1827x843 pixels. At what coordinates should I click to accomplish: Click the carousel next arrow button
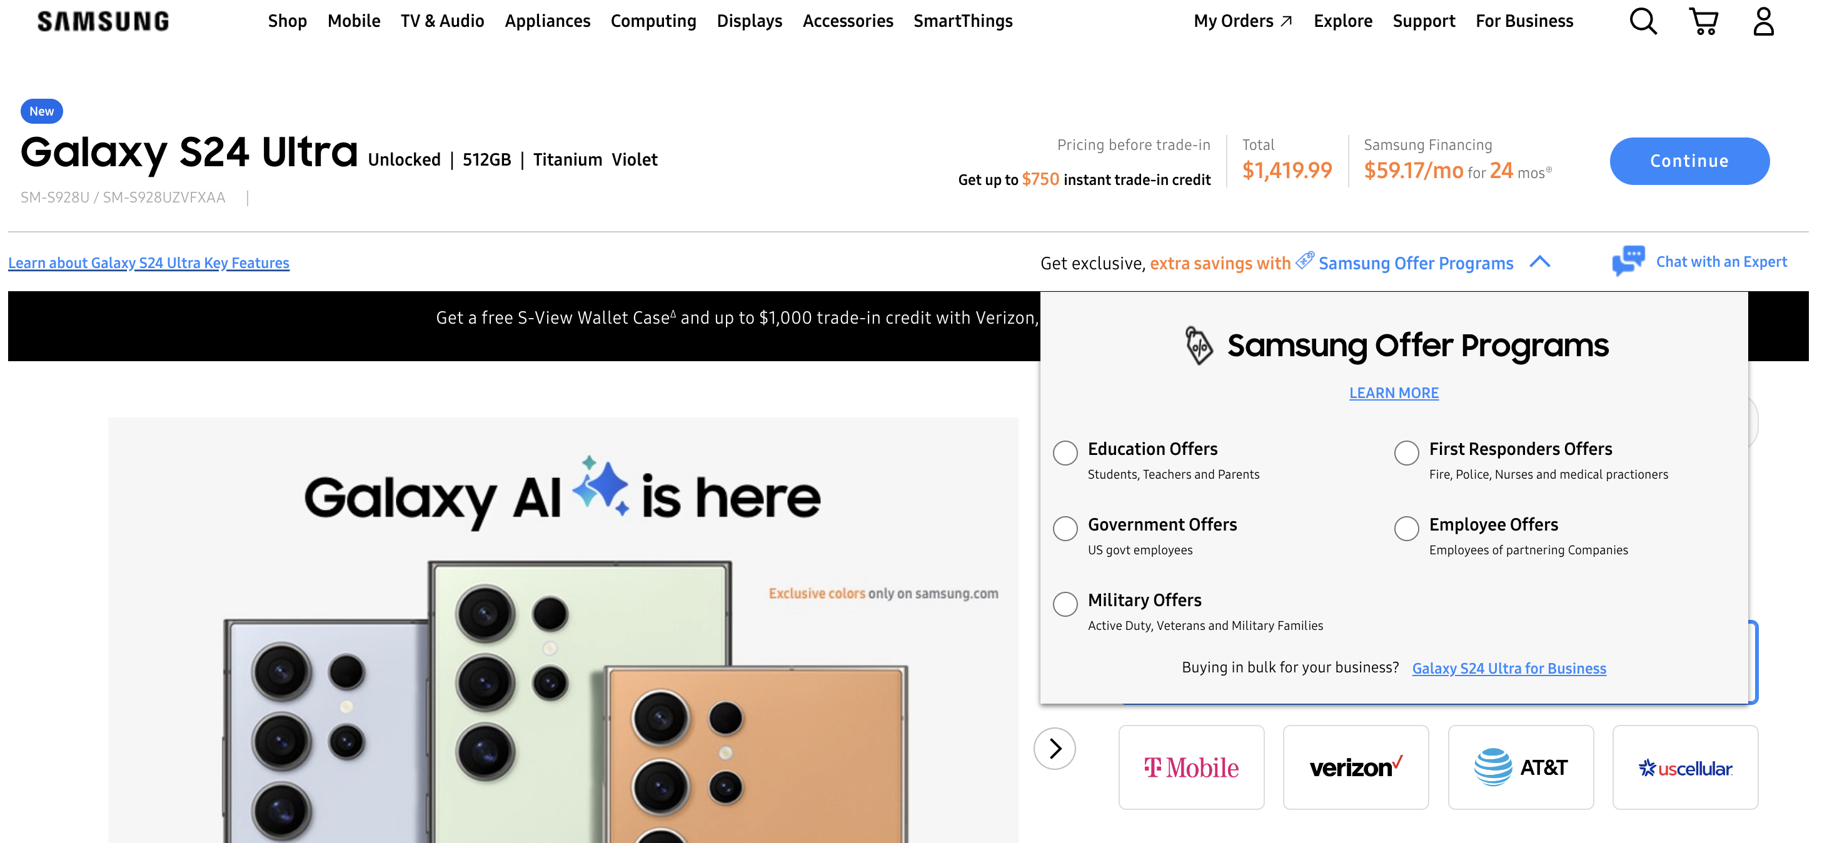coord(1055,748)
